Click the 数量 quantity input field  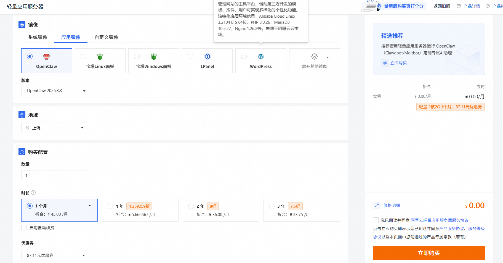[56, 175]
